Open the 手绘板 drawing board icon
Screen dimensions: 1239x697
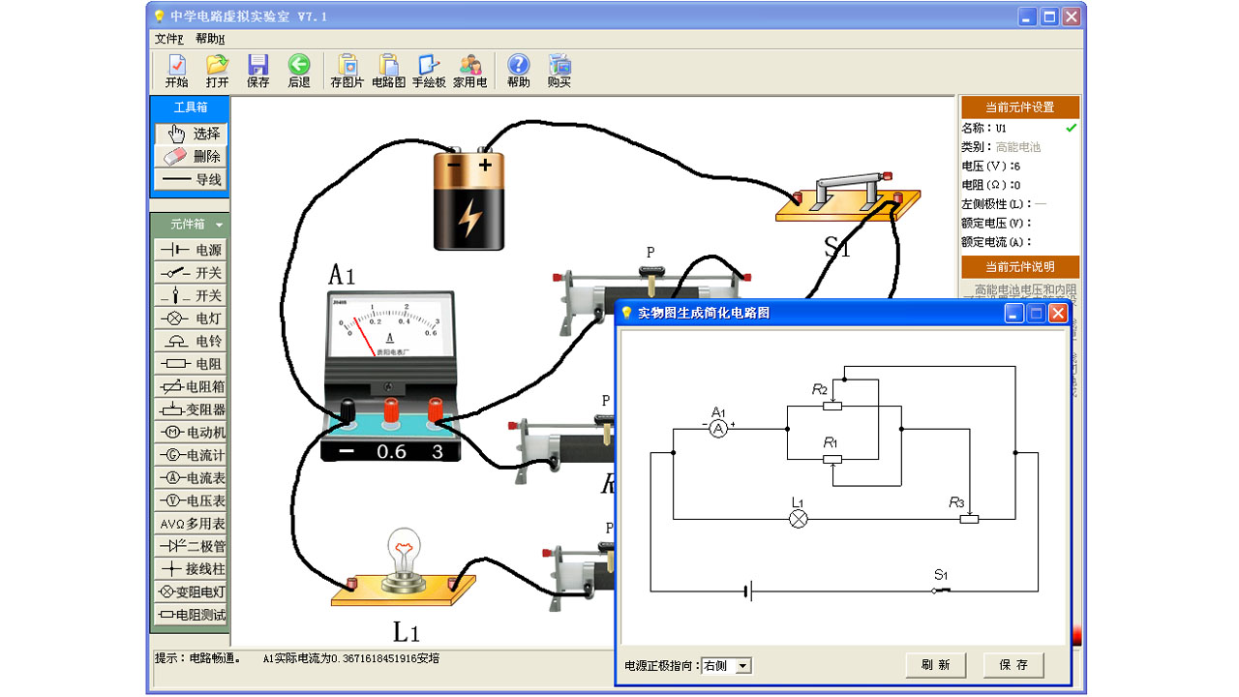click(429, 71)
